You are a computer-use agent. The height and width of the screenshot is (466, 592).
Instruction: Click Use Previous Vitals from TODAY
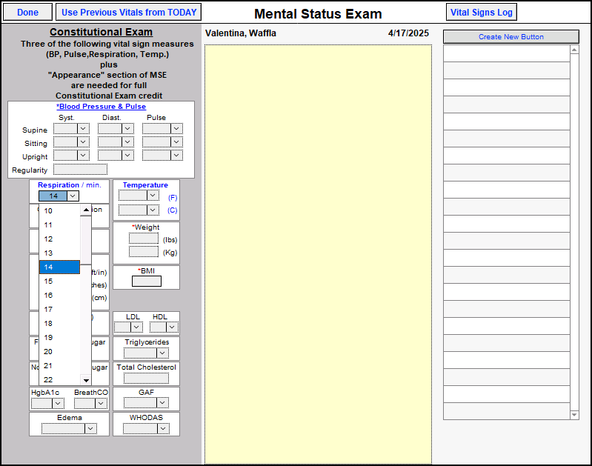(x=130, y=13)
